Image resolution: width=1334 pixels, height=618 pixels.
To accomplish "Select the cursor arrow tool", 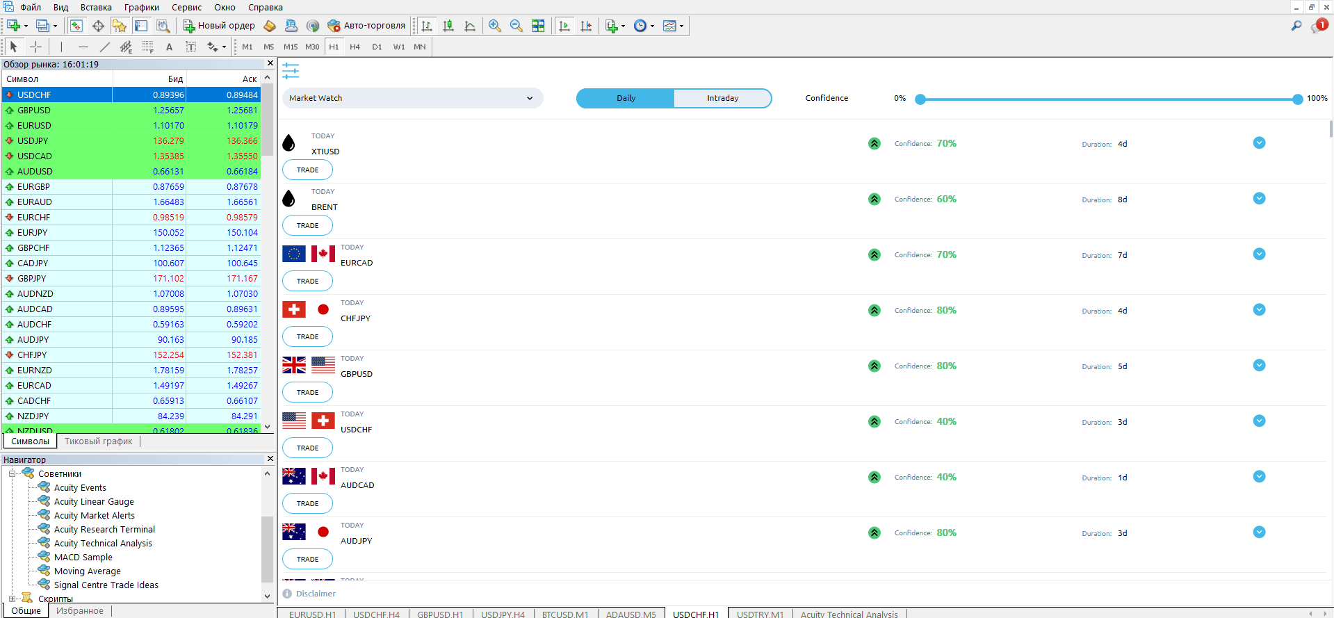I will [13, 47].
